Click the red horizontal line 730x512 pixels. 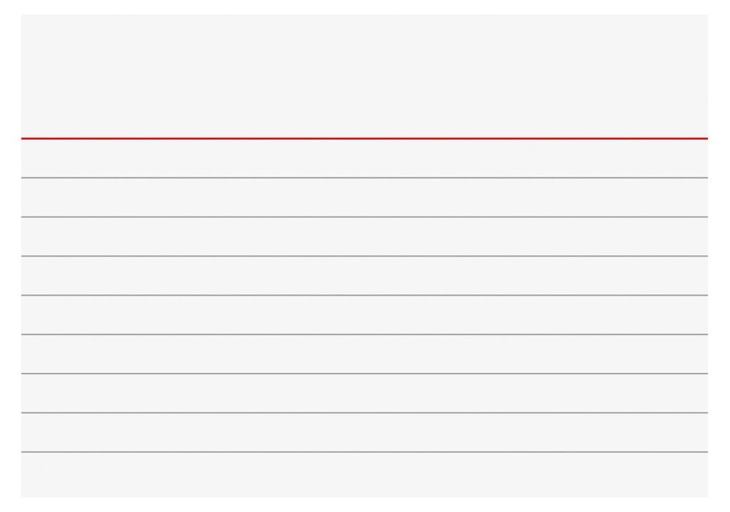pos(364,139)
